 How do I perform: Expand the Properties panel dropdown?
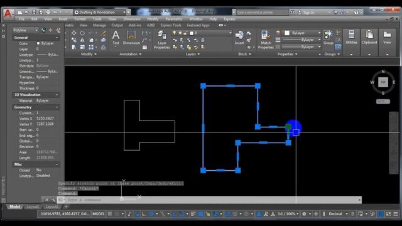pos(287,54)
